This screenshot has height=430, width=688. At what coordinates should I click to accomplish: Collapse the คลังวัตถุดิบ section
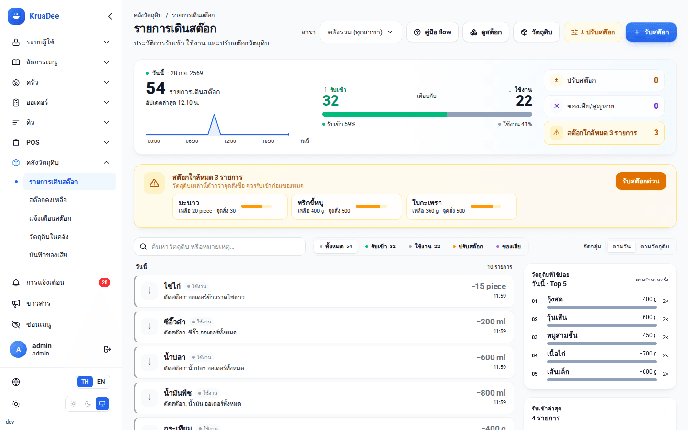(x=61, y=162)
